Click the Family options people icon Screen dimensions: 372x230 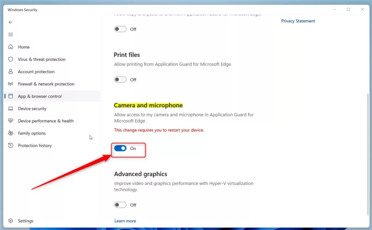pyautogui.click(x=11, y=133)
